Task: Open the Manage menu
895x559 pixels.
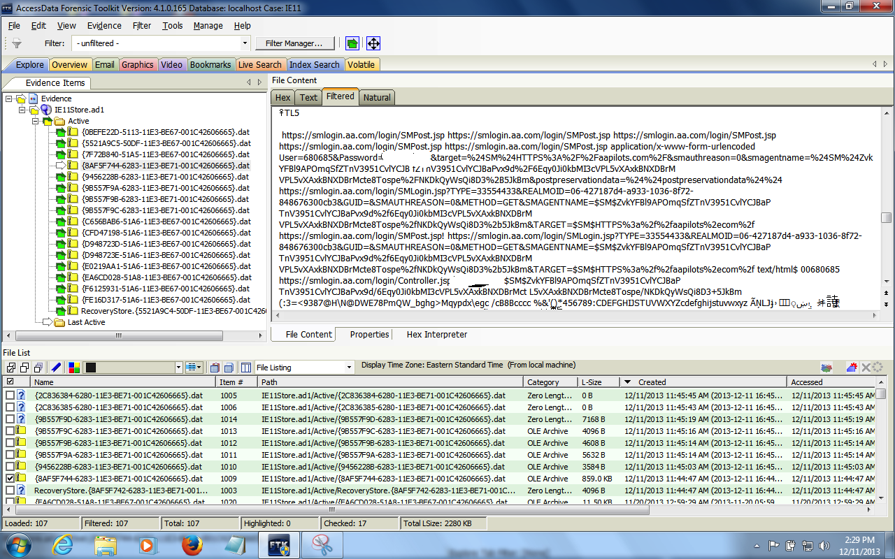Action: point(208,26)
